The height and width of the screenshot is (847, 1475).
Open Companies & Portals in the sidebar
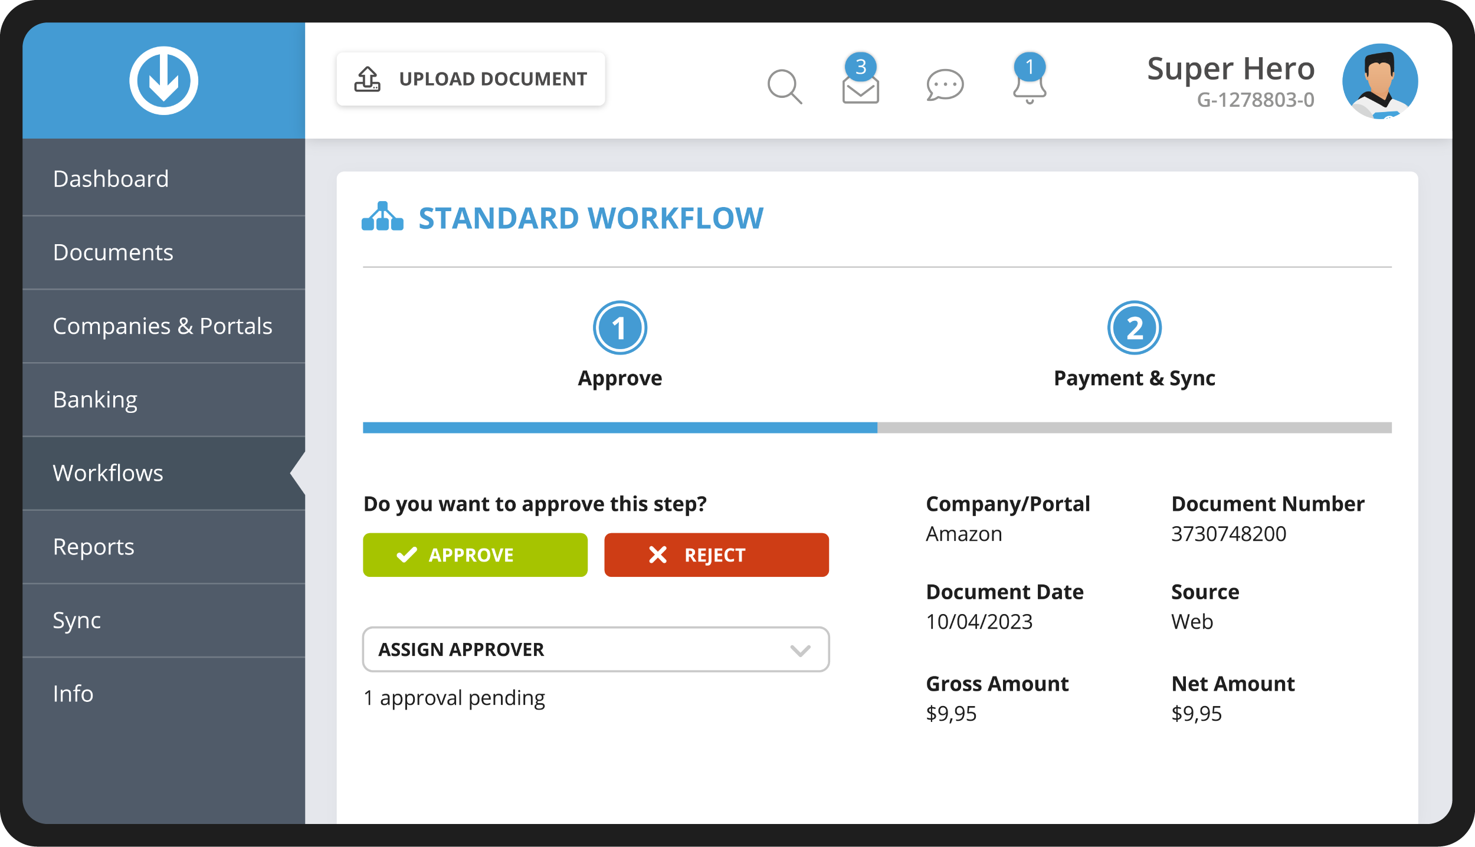tap(163, 326)
